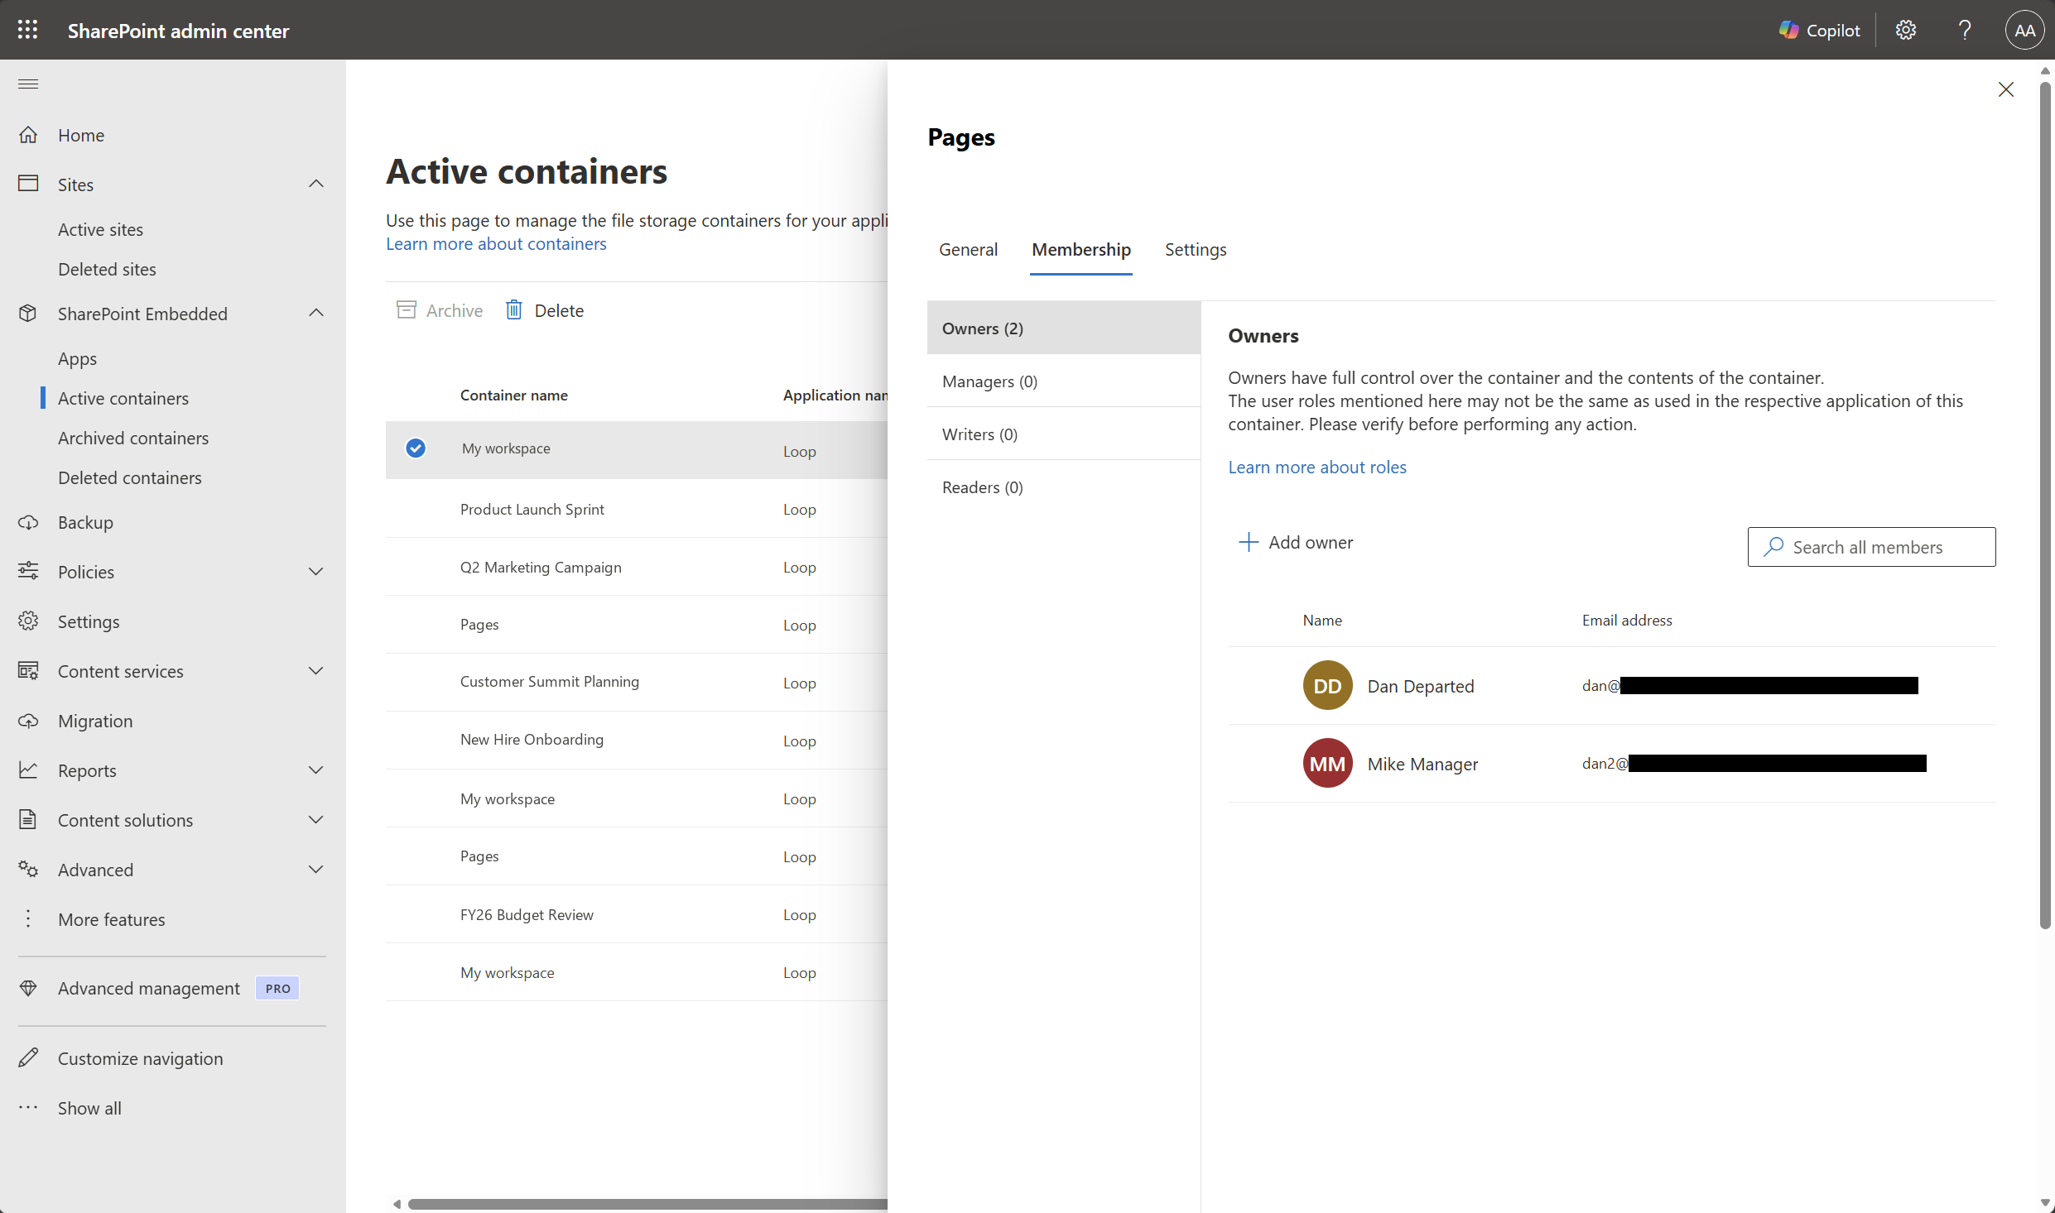Collapse the SharePoint Embedded section chevron
Screen dimensions: 2055x1213
pos(316,313)
